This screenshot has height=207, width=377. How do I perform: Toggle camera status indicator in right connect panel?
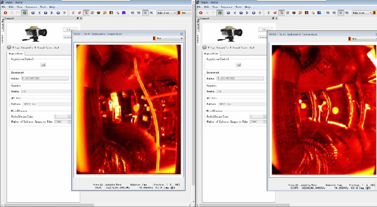pos(204,47)
